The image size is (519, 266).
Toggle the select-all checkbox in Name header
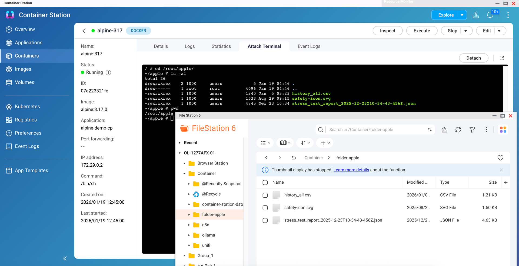click(265, 182)
